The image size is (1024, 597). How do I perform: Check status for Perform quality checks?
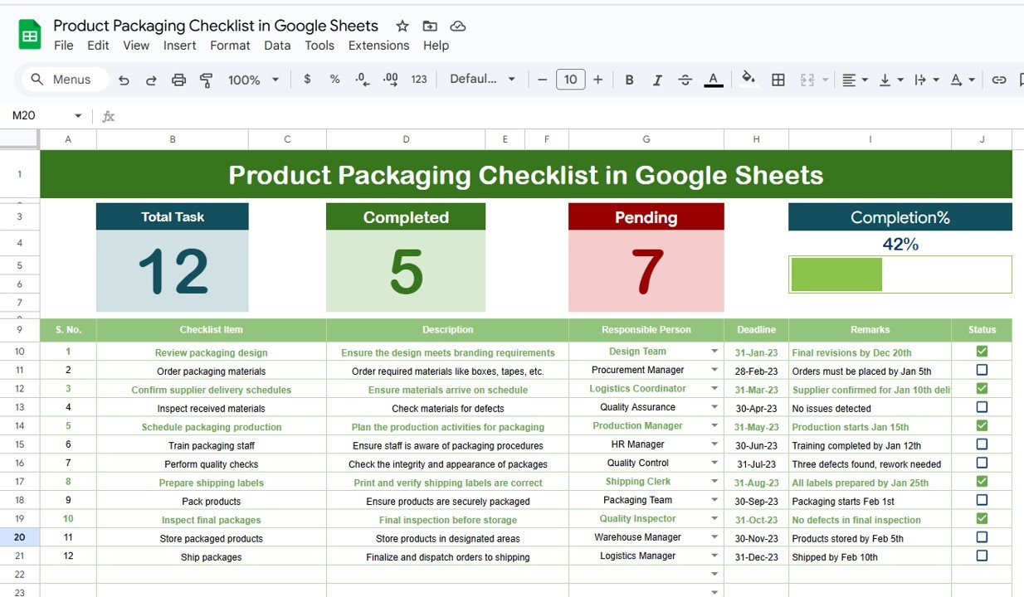pos(982,463)
